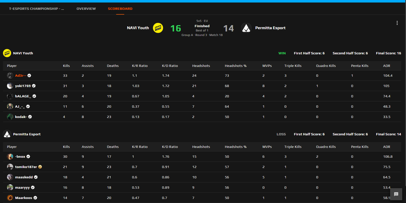Open bALAGE_ player avatar
The height and width of the screenshot is (203, 406).
pos(10,96)
